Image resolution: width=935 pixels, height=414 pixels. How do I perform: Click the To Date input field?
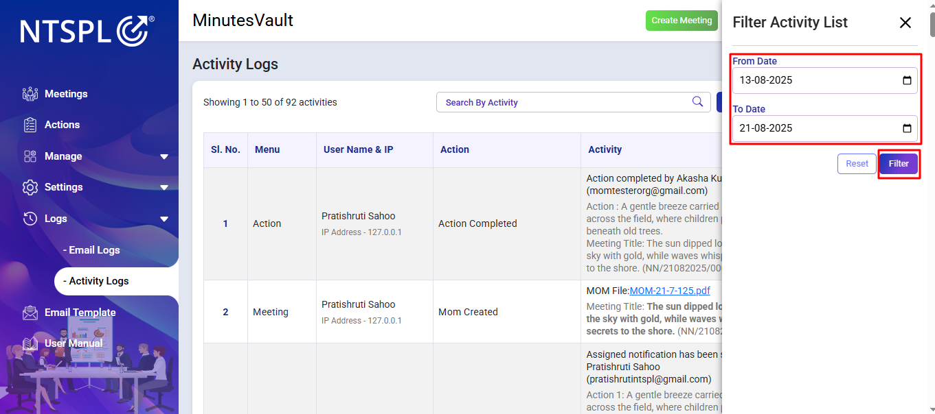[x=825, y=128]
